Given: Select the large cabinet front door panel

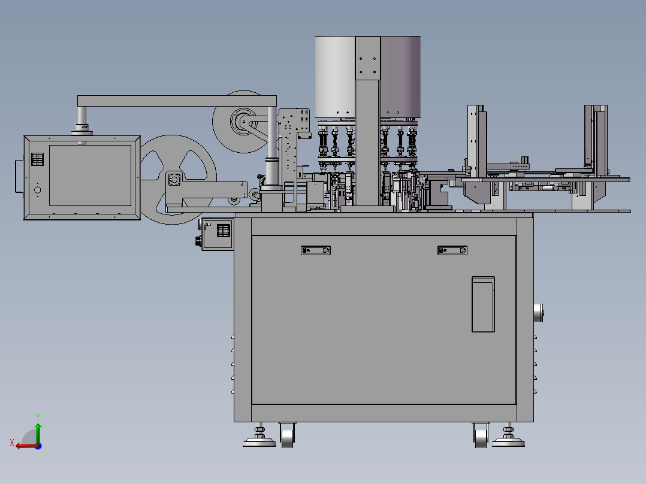Looking at the screenshot, I should (x=384, y=320).
